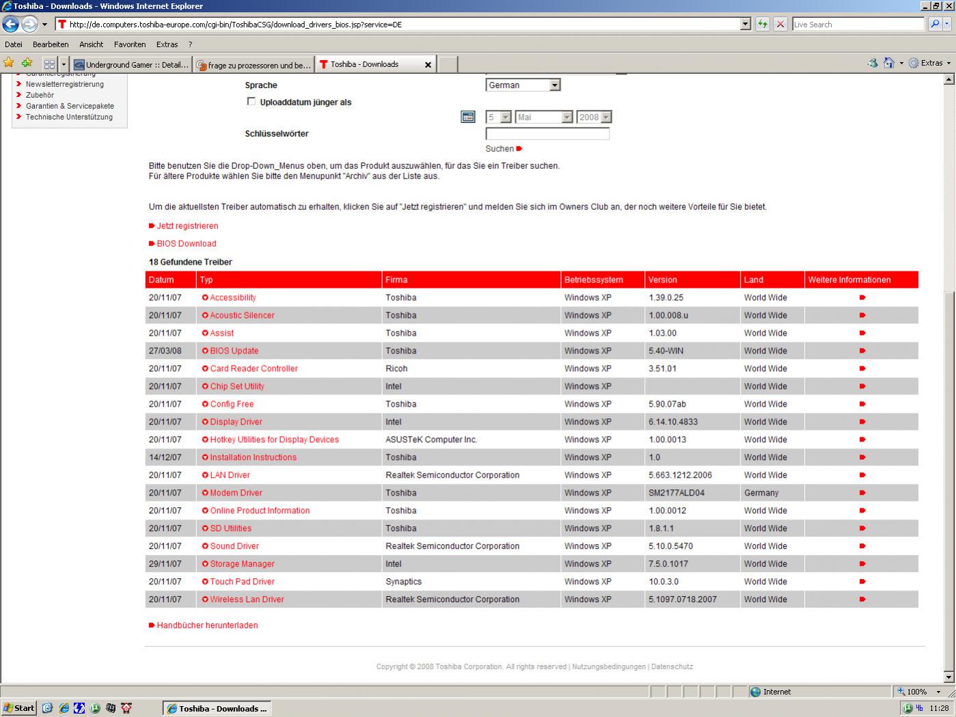The width and height of the screenshot is (956, 717).
Task: Open the Favoriten menu
Action: [x=130, y=44]
